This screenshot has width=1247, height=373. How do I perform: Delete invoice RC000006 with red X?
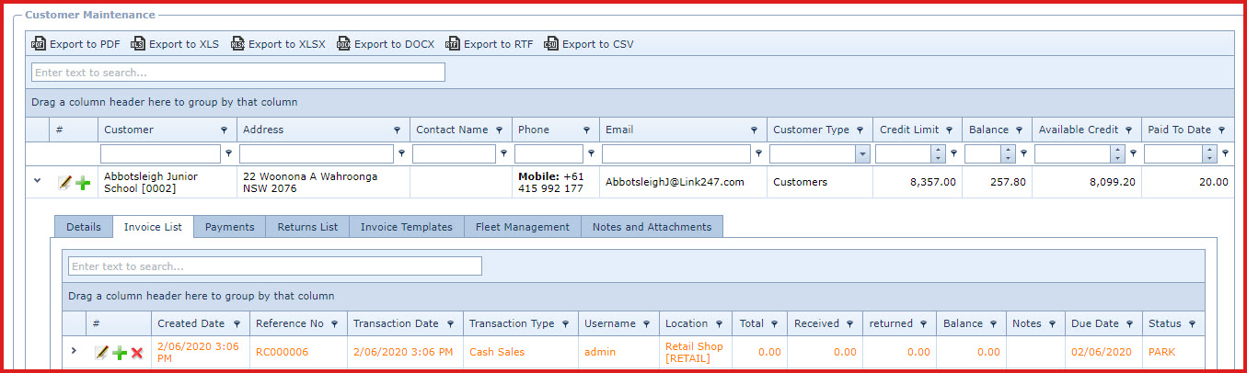pos(137,353)
